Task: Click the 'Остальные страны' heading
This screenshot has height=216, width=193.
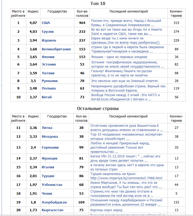Action: pyautogui.click(x=98, y=109)
